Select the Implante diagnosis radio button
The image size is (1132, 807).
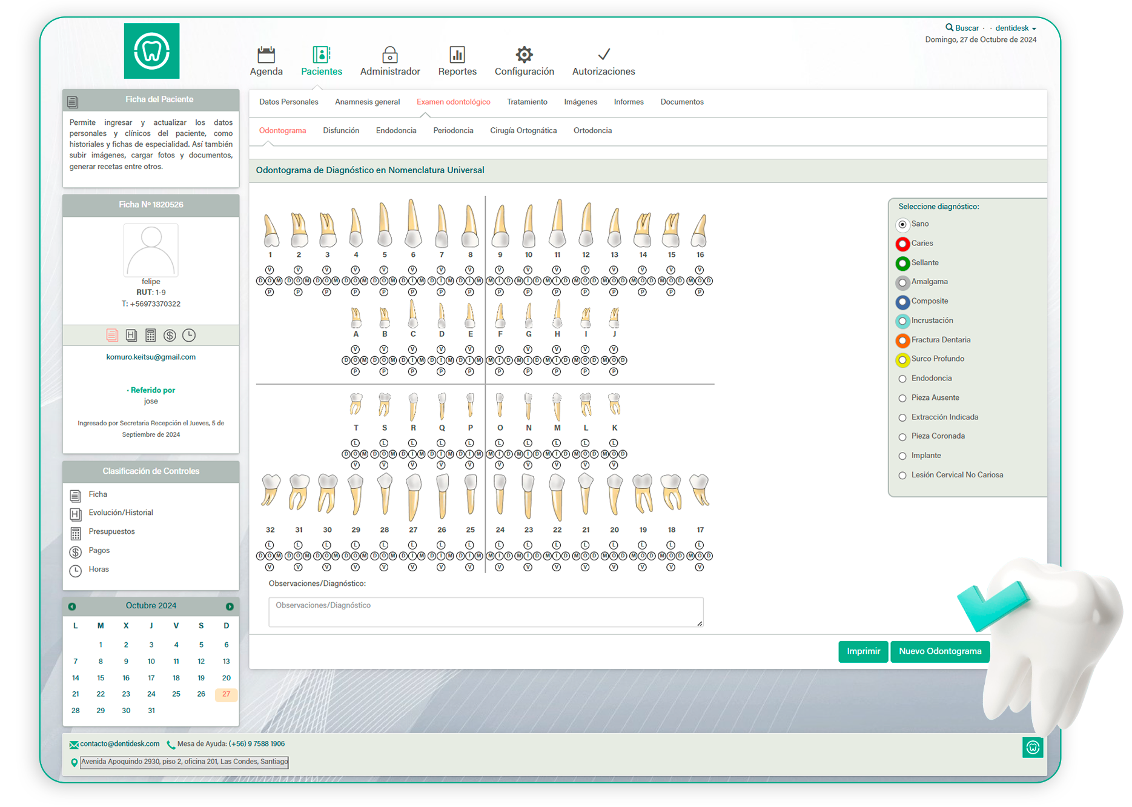(x=902, y=456)
